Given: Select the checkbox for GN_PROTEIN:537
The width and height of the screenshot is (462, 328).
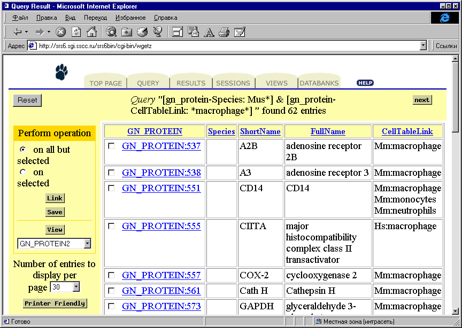Looking at the screenshot, I should pos(111,146).
